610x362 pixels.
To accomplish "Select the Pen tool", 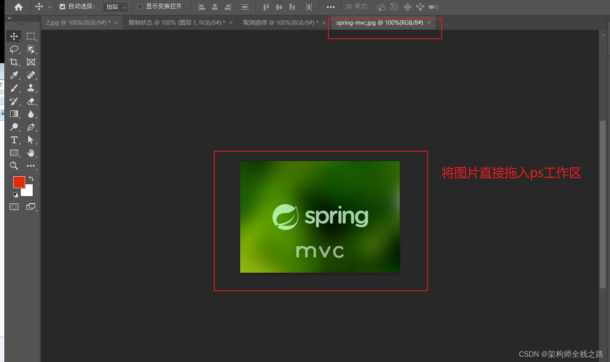I will point(31,127).
